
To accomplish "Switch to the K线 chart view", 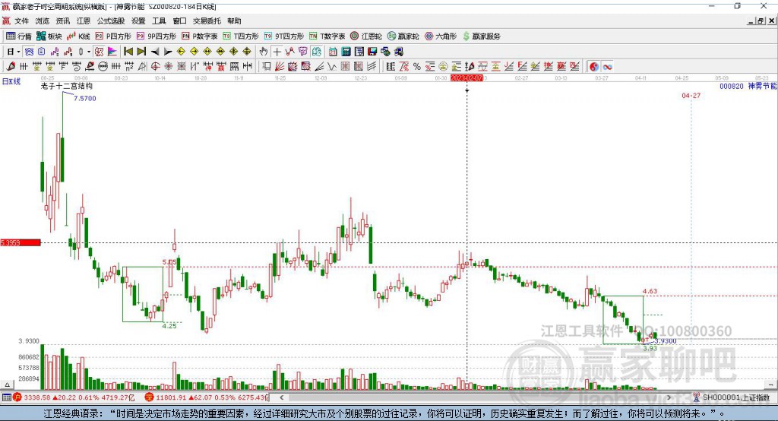I will (x=78, y=36).
